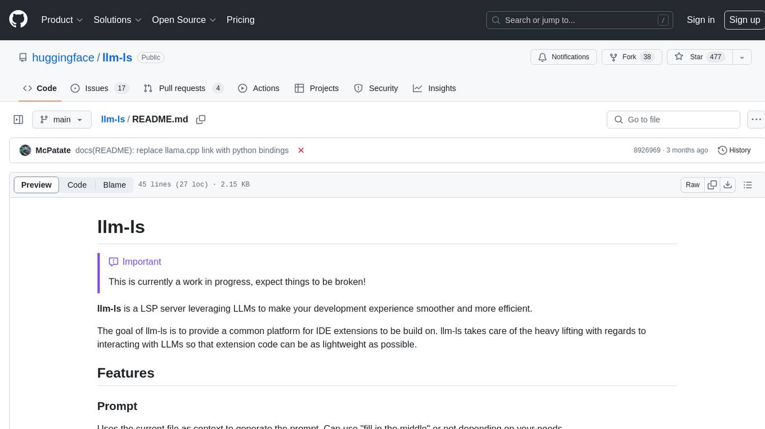Switch to the Issues tab
This screenshot has width=765, height=429.
[x=100, y=88]
